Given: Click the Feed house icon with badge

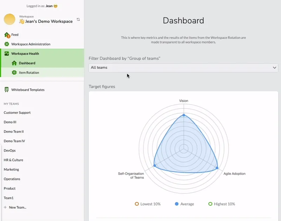Looking at the screenshot, I should tap(7, 35).
